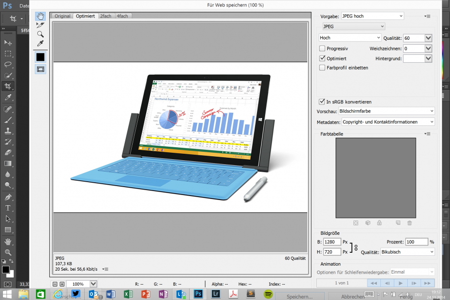This screenshot has width=450, height=300.
Task: Click the zoom out minus button
Action: 55,284
